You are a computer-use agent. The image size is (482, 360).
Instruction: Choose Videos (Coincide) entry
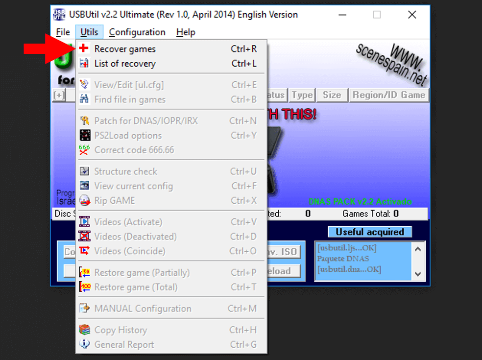pos(171,251)
